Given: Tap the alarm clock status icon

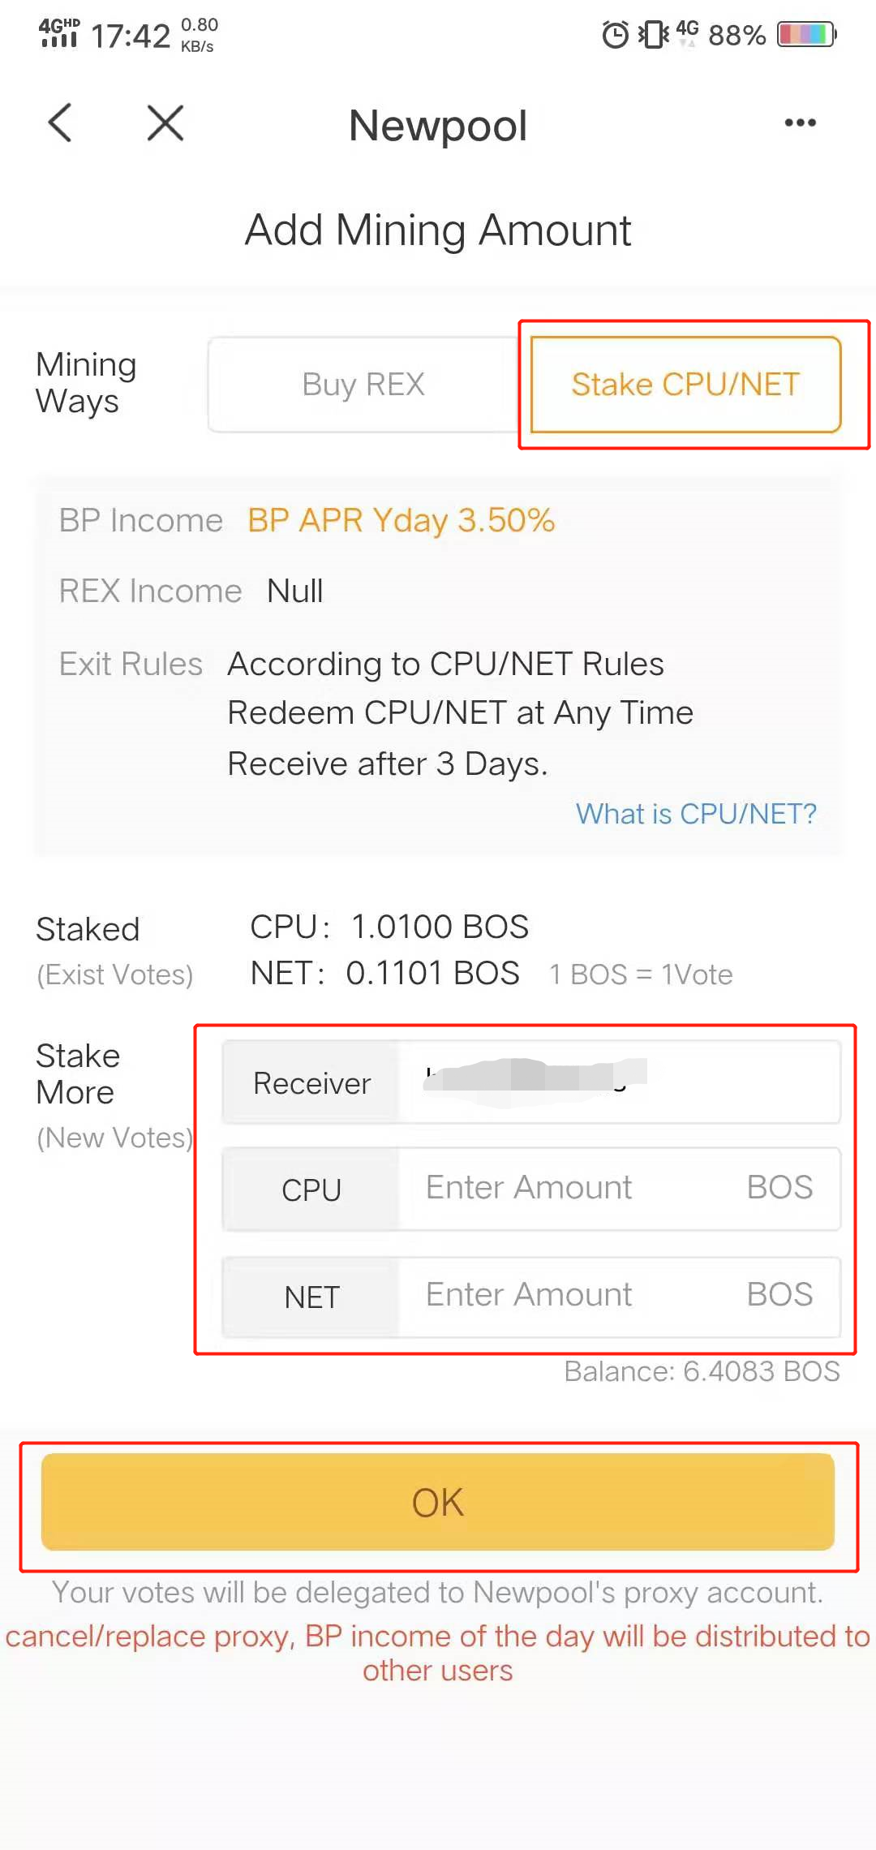Looking at the screenshot, I should (615, 35).
